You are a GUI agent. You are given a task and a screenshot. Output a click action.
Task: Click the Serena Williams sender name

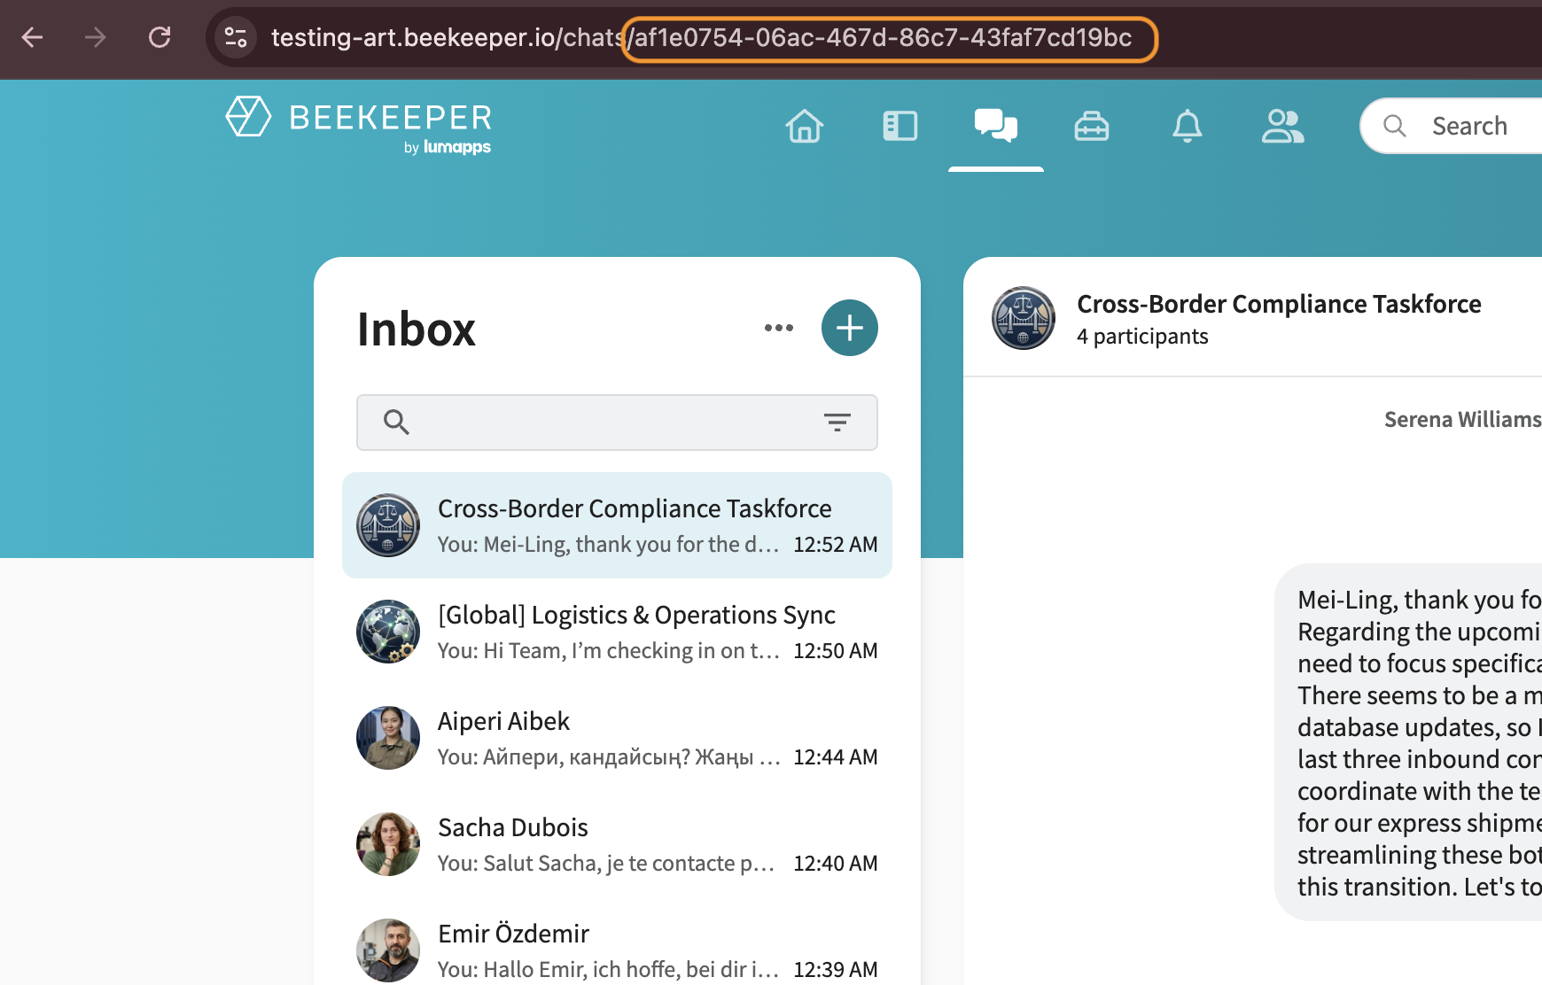[1463, 419]
